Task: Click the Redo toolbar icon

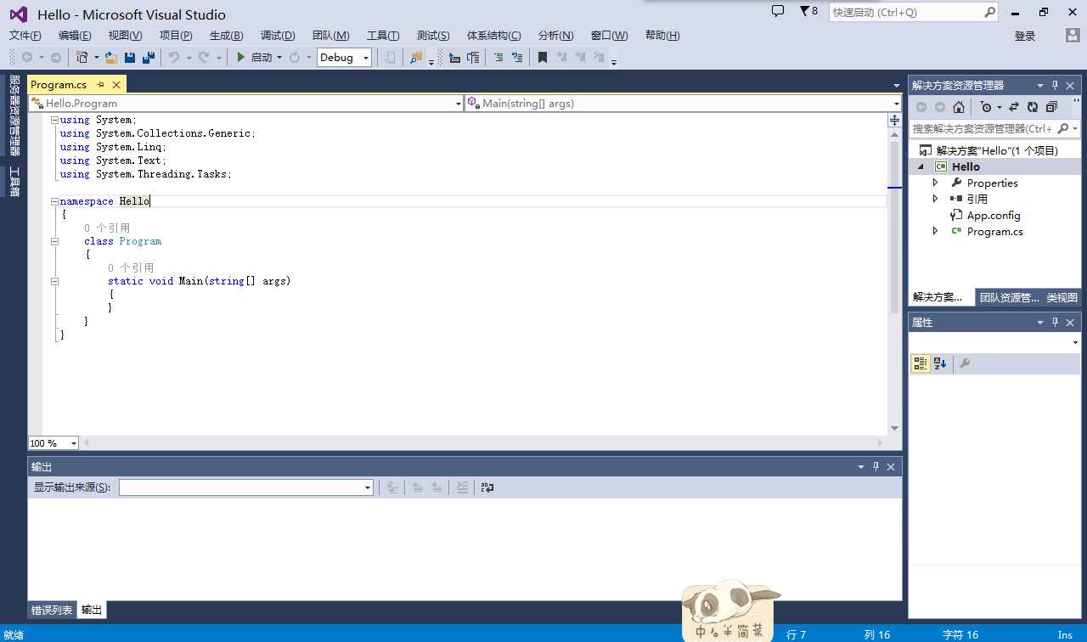Action: point(204,57)
